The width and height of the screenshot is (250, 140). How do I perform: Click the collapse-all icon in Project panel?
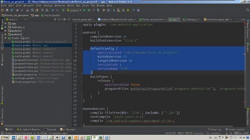tap(59, 19)
